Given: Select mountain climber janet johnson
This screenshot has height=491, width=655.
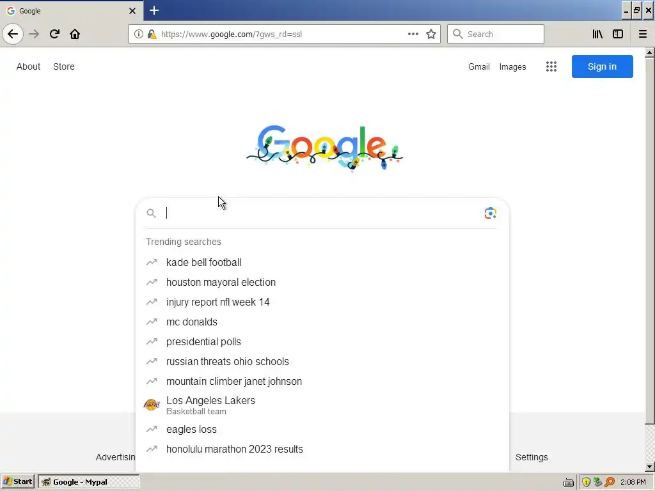Looking at the screenshot, I should click(322, 381).
